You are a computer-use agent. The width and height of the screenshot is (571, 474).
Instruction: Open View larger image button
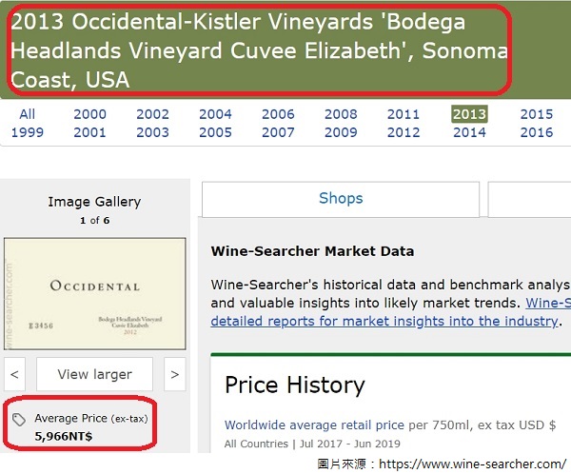94,374
